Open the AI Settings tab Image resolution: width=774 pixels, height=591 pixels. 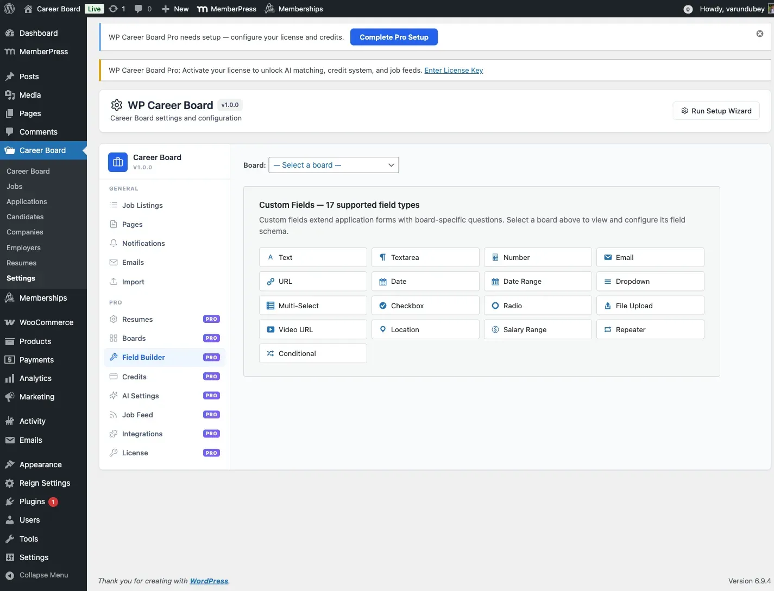pyautogui.click(x=165, y=396)
